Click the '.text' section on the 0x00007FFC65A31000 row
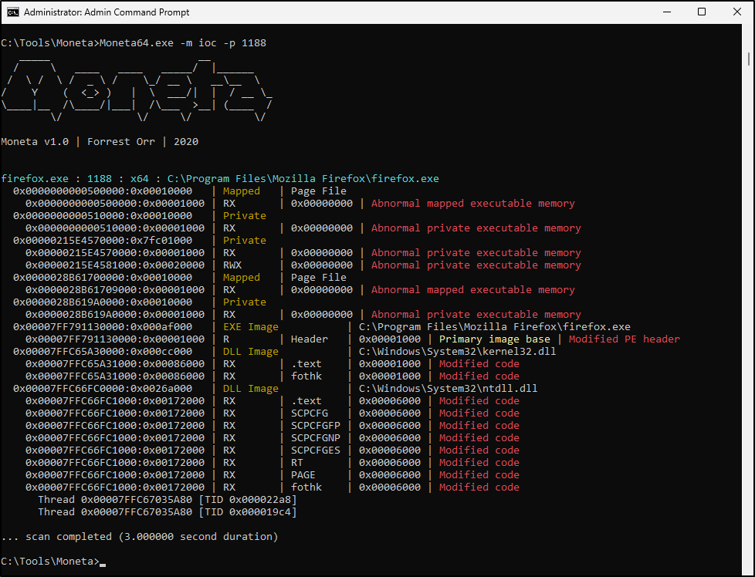 click(306, 364)
